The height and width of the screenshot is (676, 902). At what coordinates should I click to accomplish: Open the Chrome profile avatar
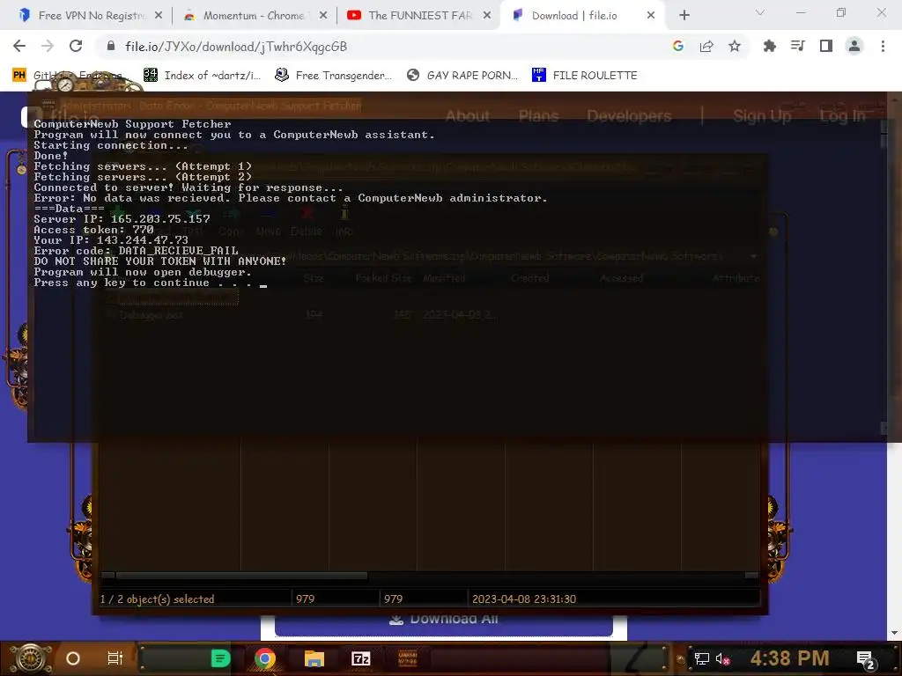[854, 46]
